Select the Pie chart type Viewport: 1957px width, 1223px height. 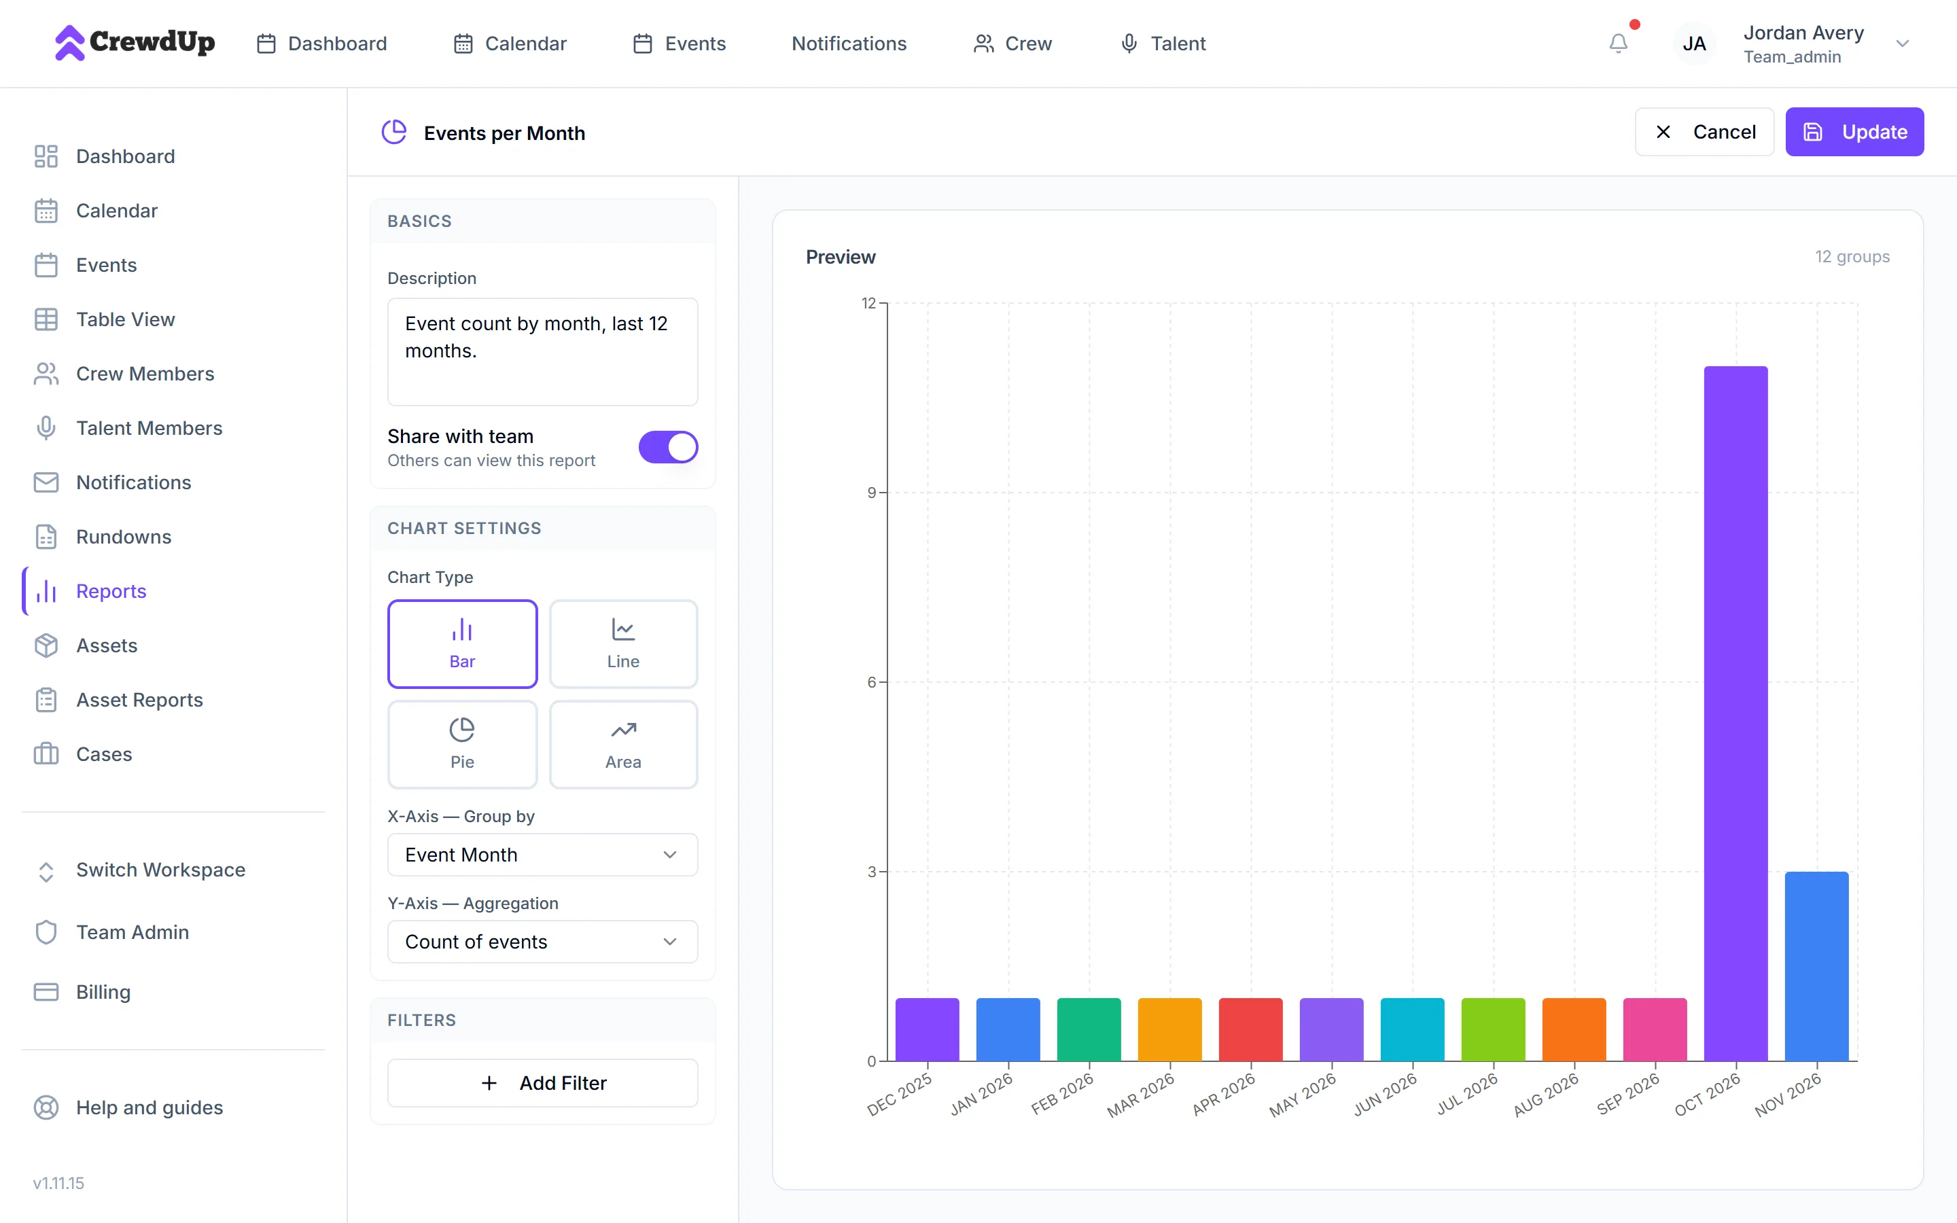coord(462,744)
